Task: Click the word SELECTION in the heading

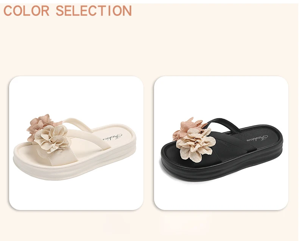Action: [x=94, y=11]
